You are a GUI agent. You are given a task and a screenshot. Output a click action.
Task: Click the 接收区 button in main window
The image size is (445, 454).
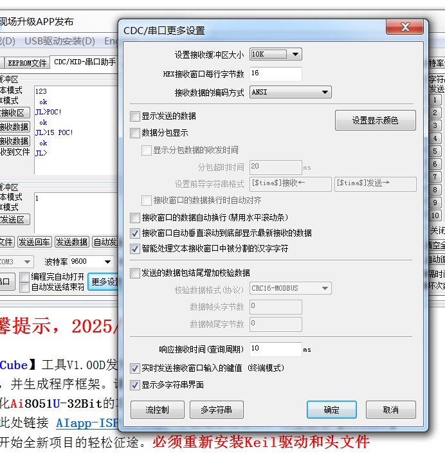(15, 113)
